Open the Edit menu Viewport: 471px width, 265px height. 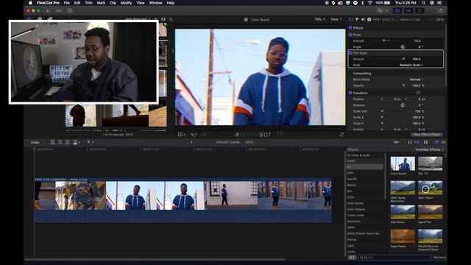[x=77, y=3]
